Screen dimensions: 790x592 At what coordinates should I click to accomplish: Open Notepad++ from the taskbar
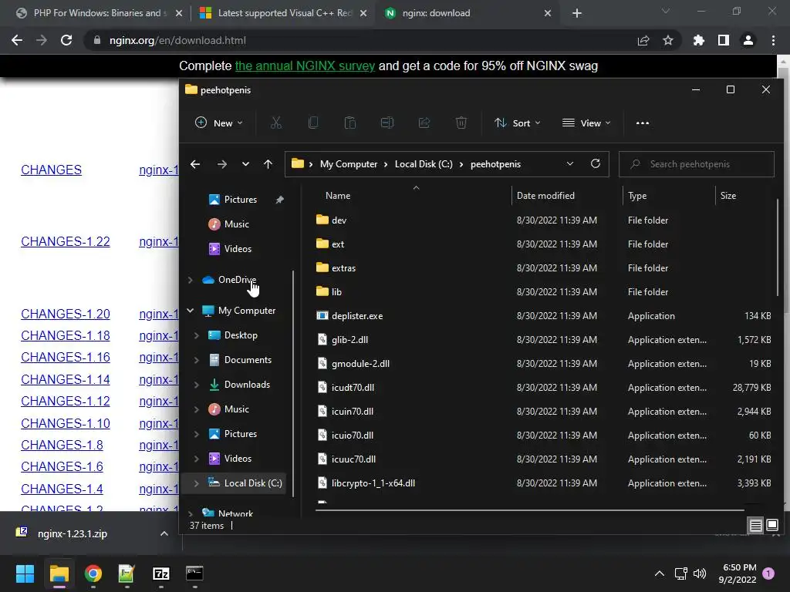(127, 573)
